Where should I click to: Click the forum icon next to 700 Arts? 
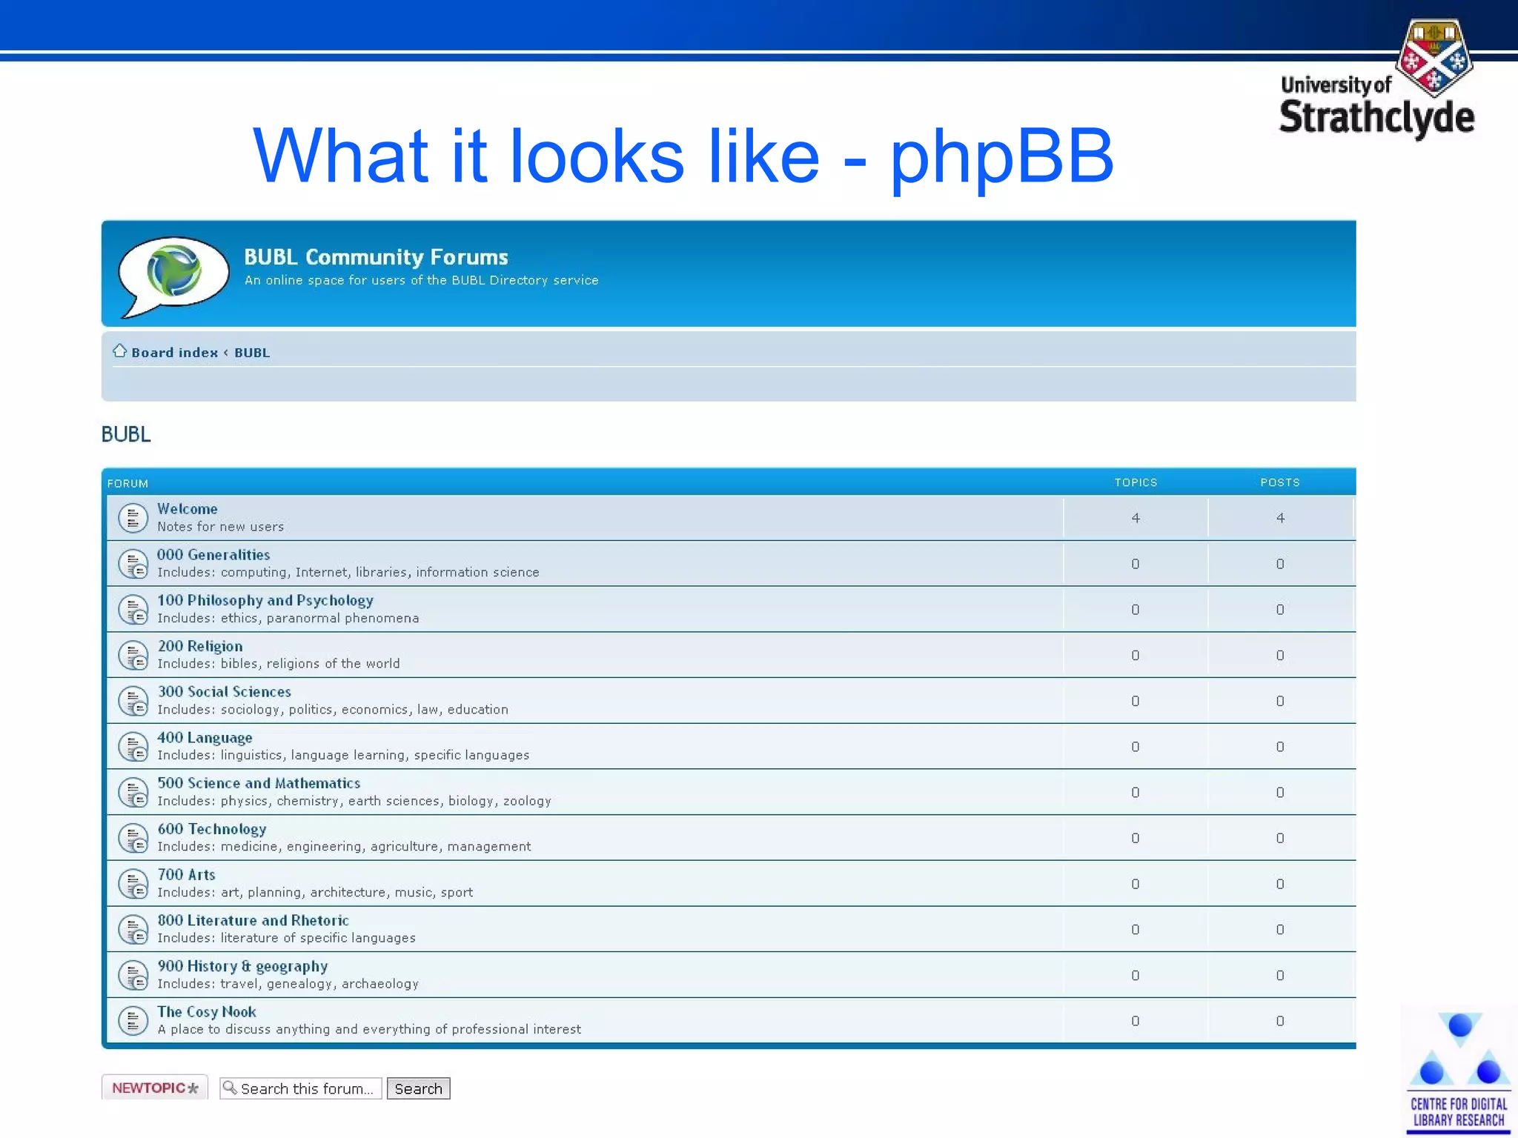tap(133, 884)
